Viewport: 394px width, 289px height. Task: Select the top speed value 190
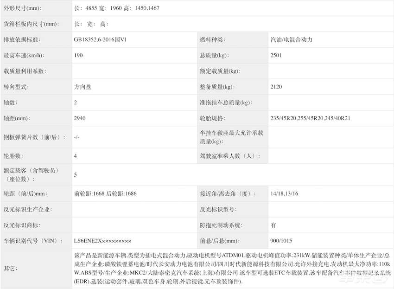(78, 55)
